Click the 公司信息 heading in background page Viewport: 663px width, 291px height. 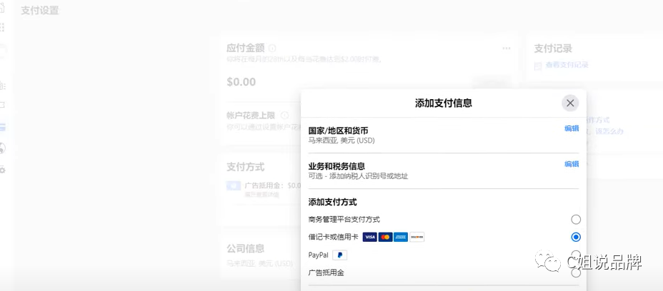click(245, 248)
